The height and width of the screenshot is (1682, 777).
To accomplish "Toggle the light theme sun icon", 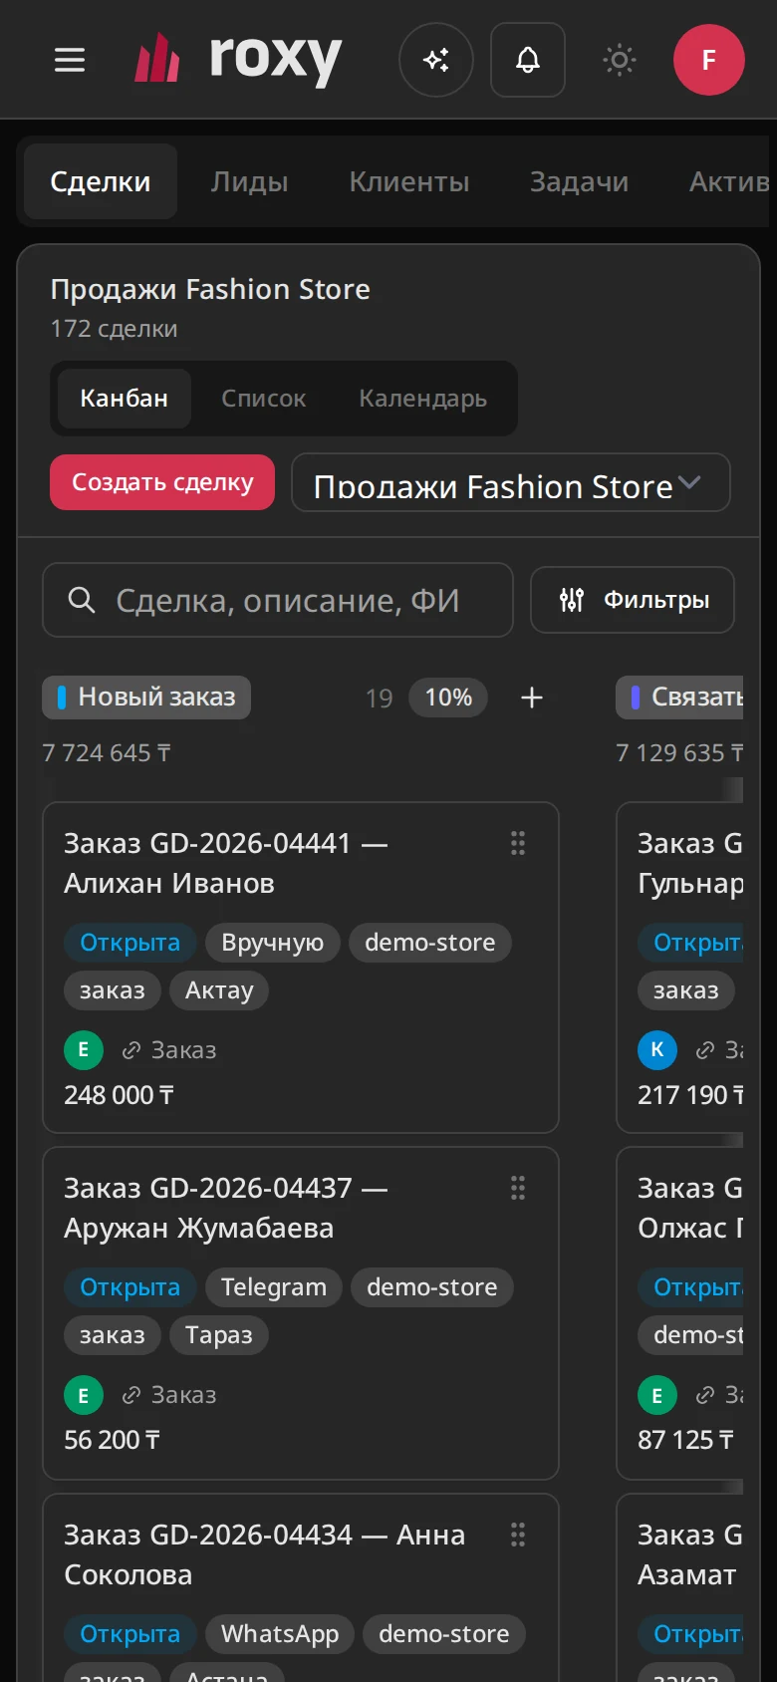I will (620, 60).
